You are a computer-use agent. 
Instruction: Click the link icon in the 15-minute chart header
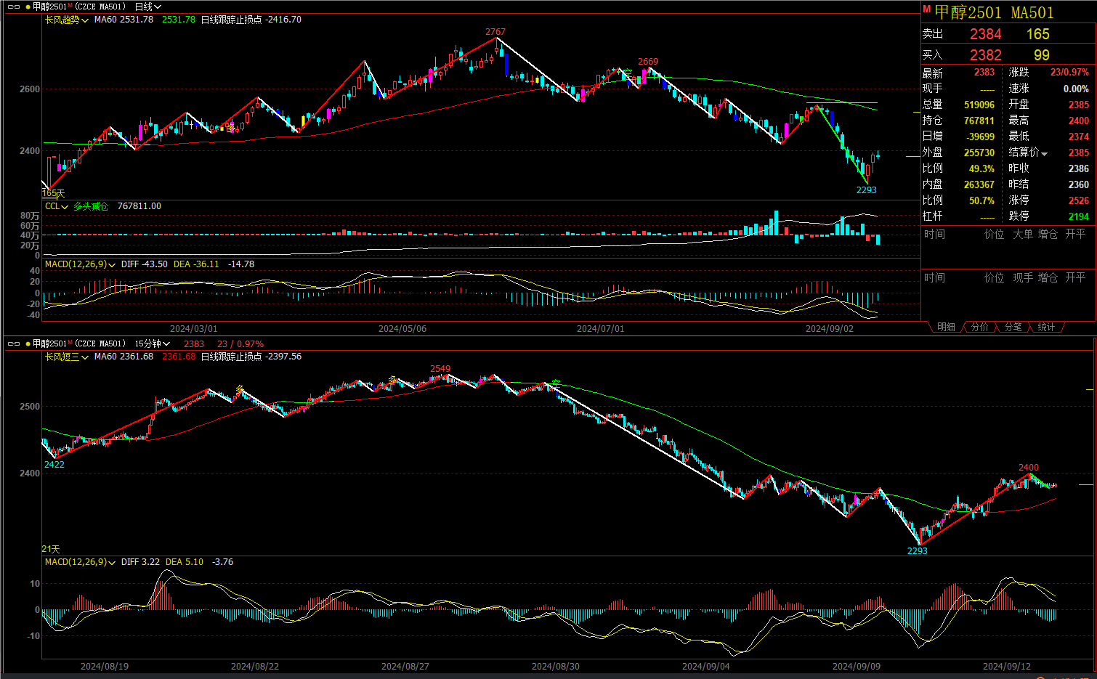coord(13,343)
